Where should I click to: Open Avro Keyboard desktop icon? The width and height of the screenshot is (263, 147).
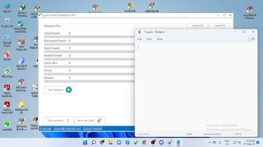coord(21,44)
